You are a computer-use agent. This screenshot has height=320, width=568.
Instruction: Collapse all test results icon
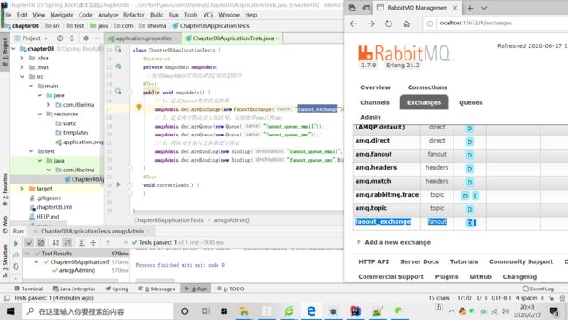tap(94, 243)
